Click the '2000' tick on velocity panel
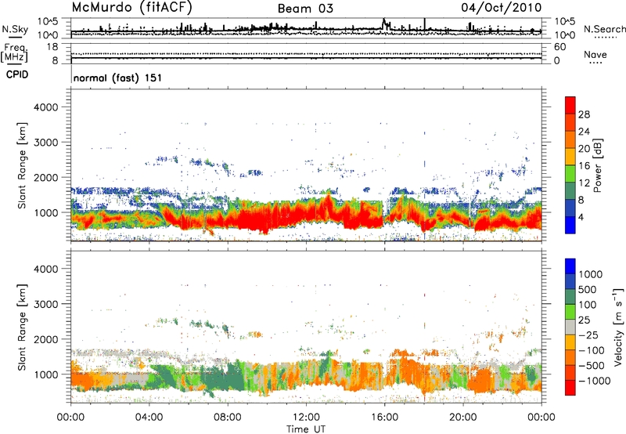This screenshot has height=434, width=626. [45, 339]
